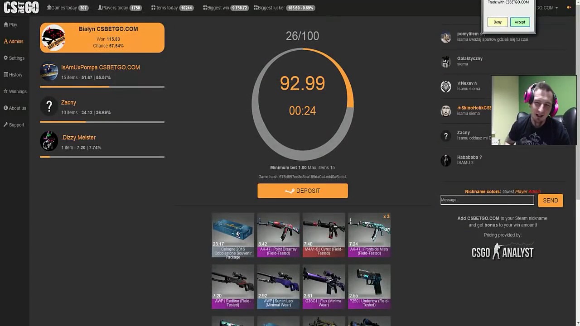The width and height of the screenshot is (580, 326).
Task: View the History page
Action: coord(13,75)
